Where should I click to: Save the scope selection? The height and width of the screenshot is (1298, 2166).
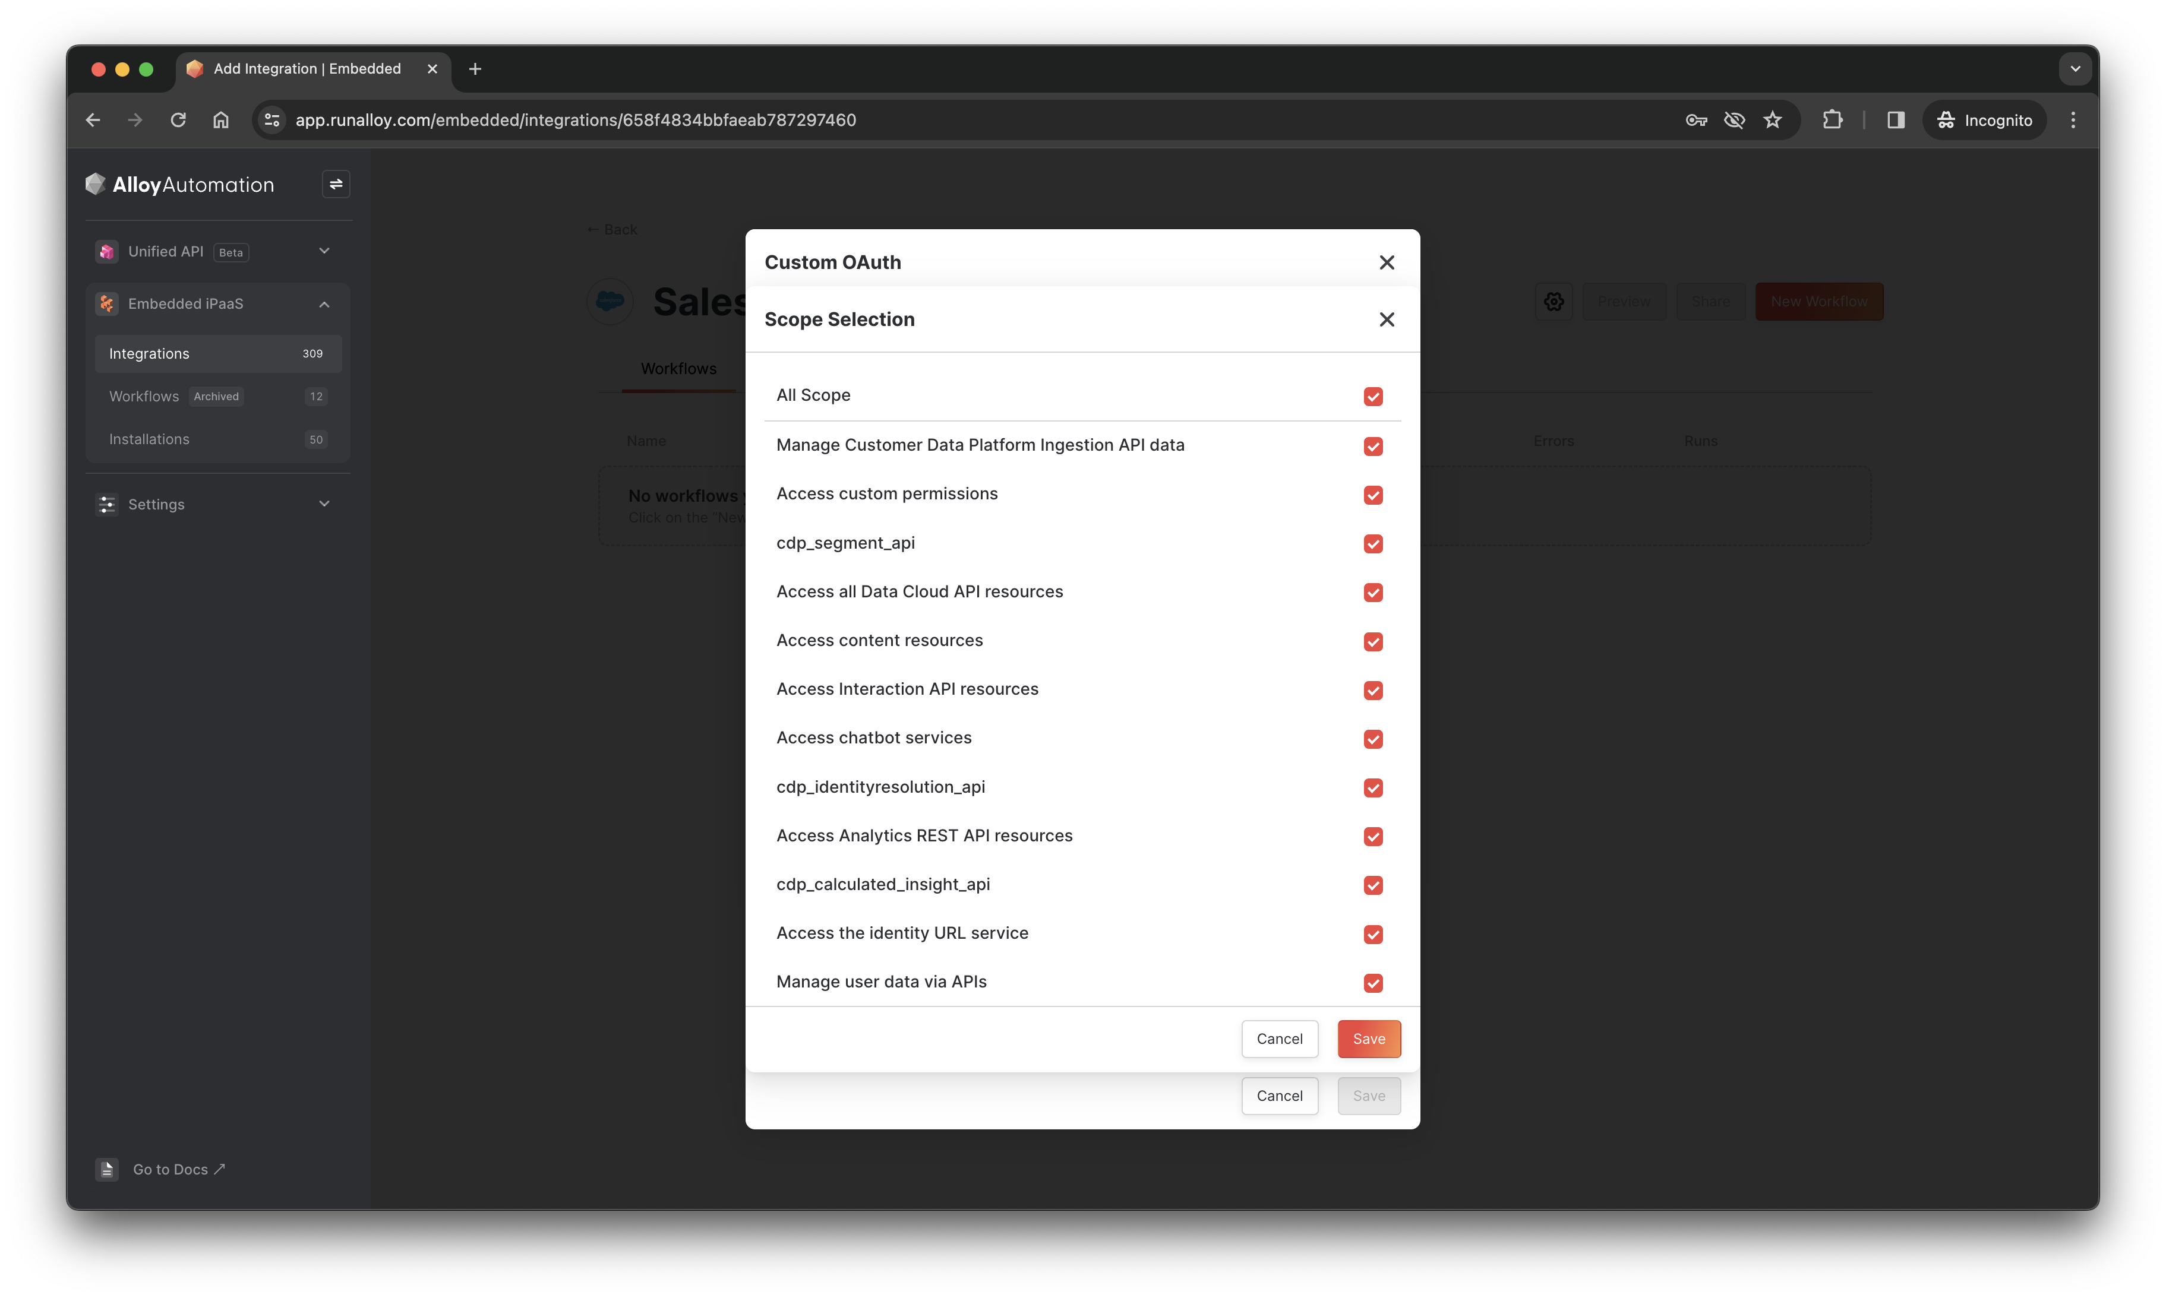[1369, 1039]
